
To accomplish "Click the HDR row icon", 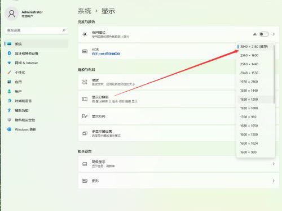I will point(85,51).
